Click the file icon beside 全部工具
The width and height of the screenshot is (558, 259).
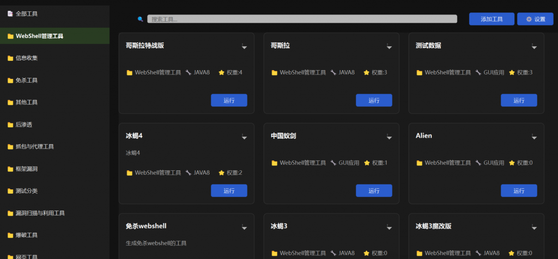[10, 14]
